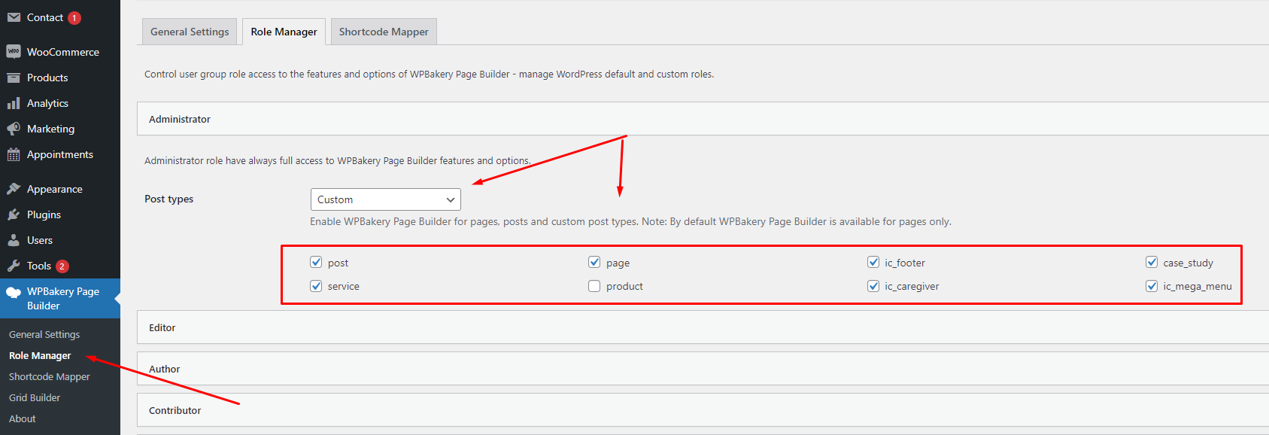Image resolution: width=1269 pixels, height=435 pixels.
Task: Uncheck the ic_footer checkbox
Action: pos(873,262)
